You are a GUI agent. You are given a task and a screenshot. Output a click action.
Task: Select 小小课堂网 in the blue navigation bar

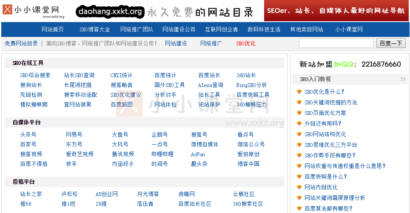(x=349, y=29)
